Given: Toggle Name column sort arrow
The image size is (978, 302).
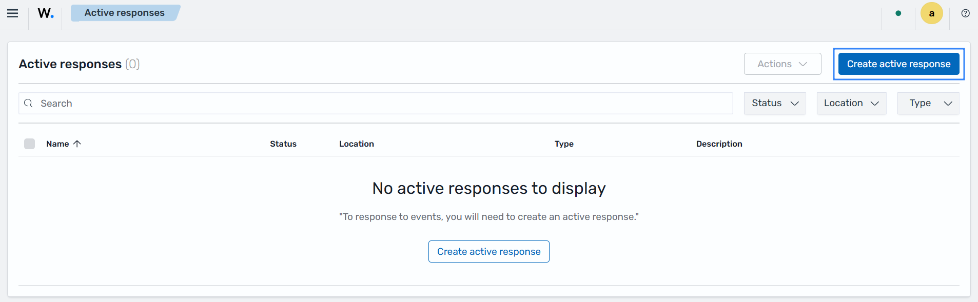Looking at the screenshot, I should click(77, 144).
